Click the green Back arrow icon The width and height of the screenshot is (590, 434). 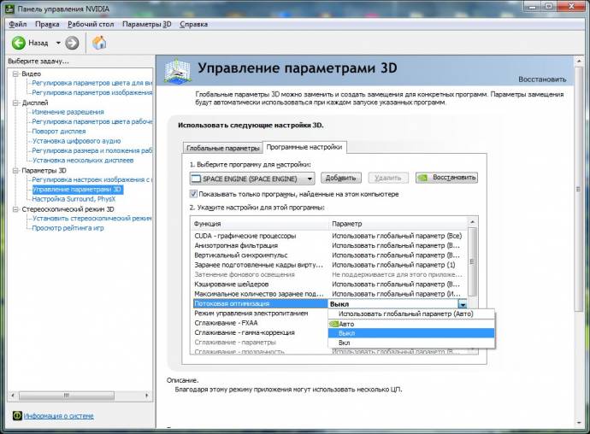point(19,43)
